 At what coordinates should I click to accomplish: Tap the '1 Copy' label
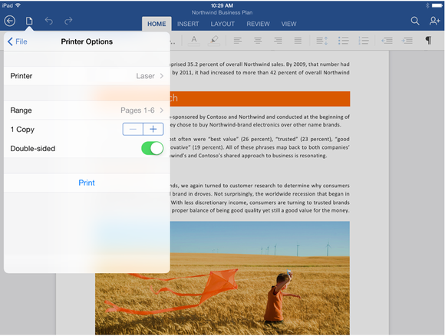22,130
